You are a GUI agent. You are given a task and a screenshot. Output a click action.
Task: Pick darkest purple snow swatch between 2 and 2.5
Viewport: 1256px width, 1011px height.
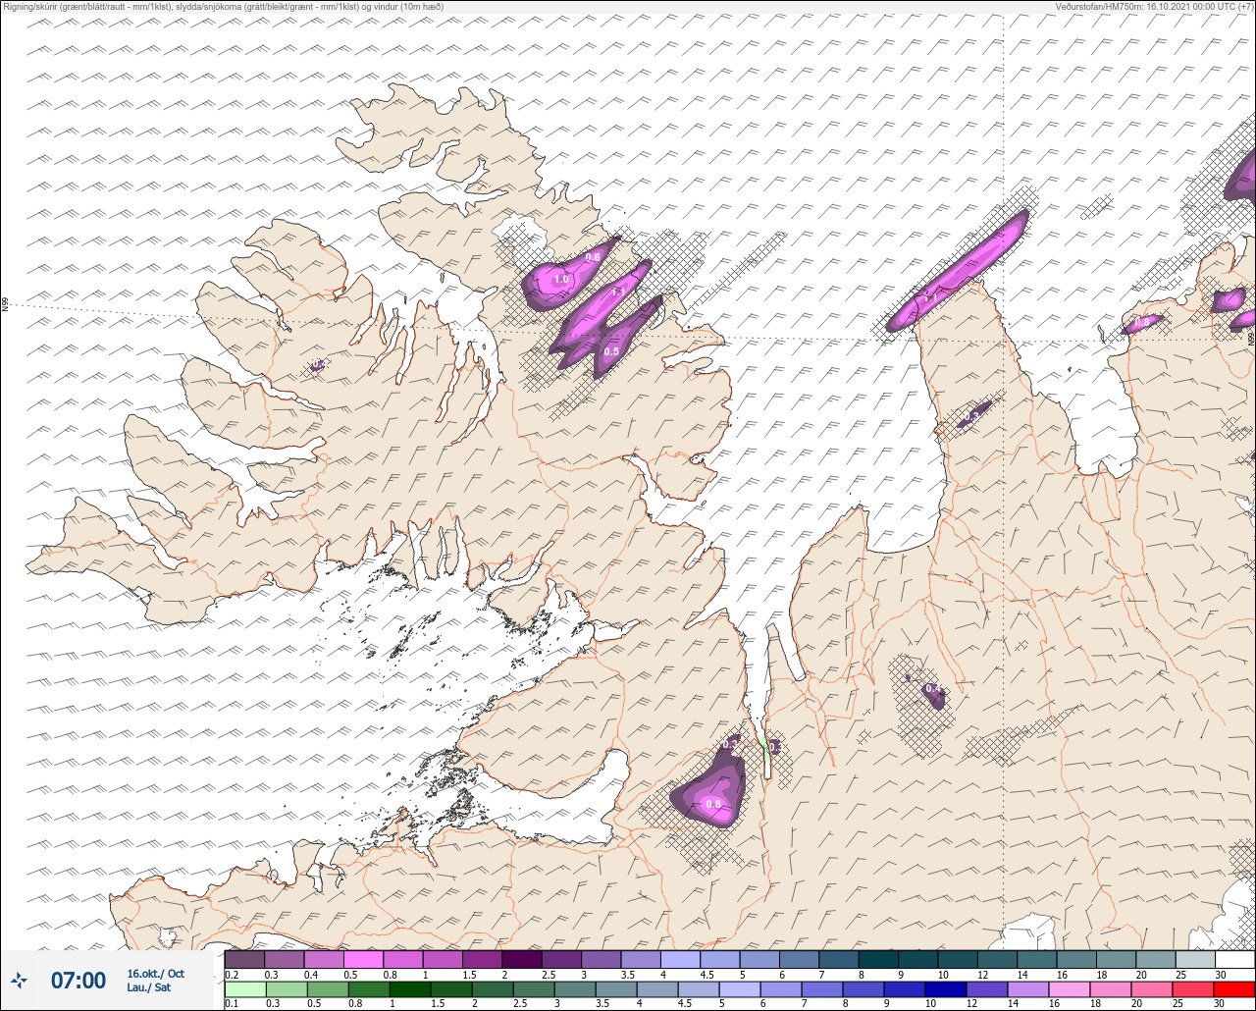point(521,959)
